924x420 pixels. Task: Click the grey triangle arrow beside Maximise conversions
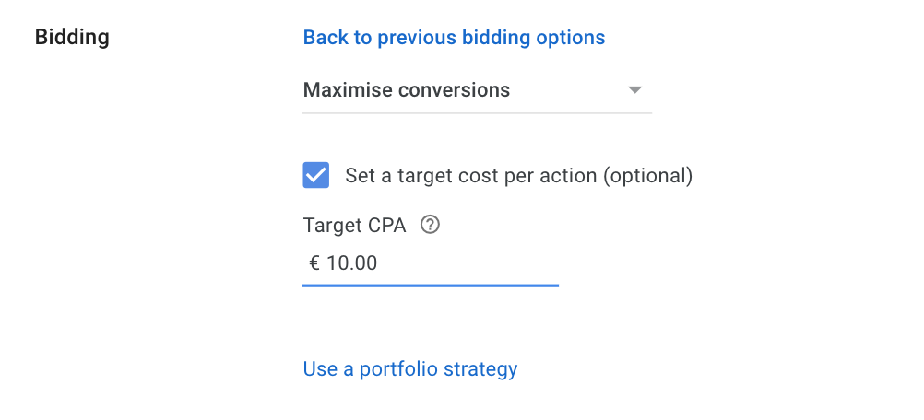tap(634, 90)
